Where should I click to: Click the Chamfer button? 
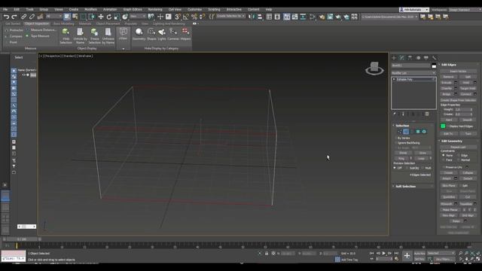point(447,89)
